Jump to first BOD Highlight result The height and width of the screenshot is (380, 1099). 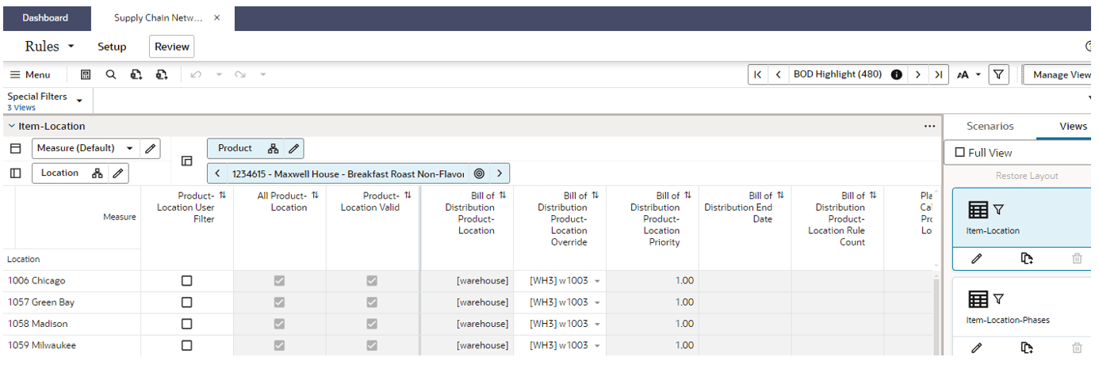[758, 74]
